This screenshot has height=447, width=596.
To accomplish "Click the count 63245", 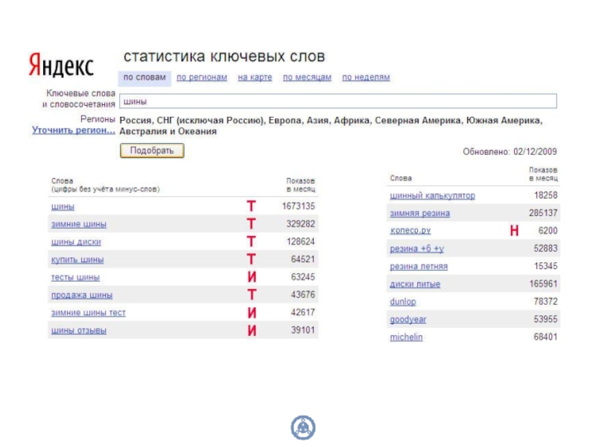I will pos(303,277).
